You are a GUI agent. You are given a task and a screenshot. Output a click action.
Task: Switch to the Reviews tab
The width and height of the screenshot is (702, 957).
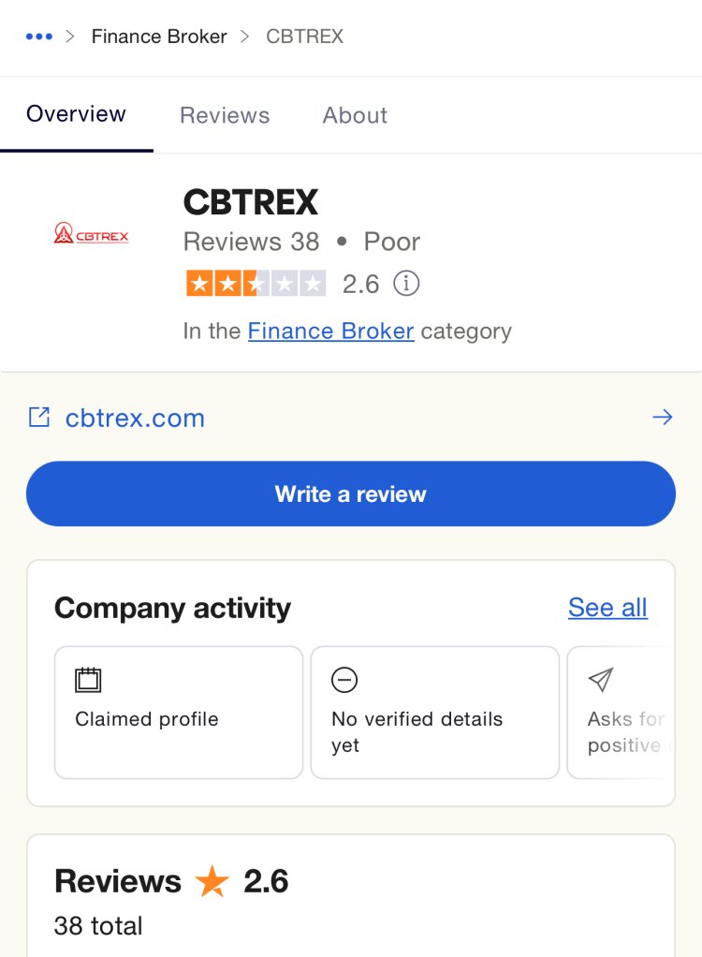pyautogui.click(x=225, y=115)
